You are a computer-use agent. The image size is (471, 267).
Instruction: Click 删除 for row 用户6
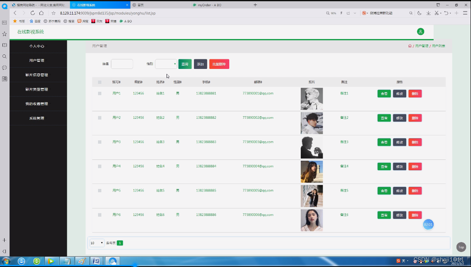tap(415, 215)
